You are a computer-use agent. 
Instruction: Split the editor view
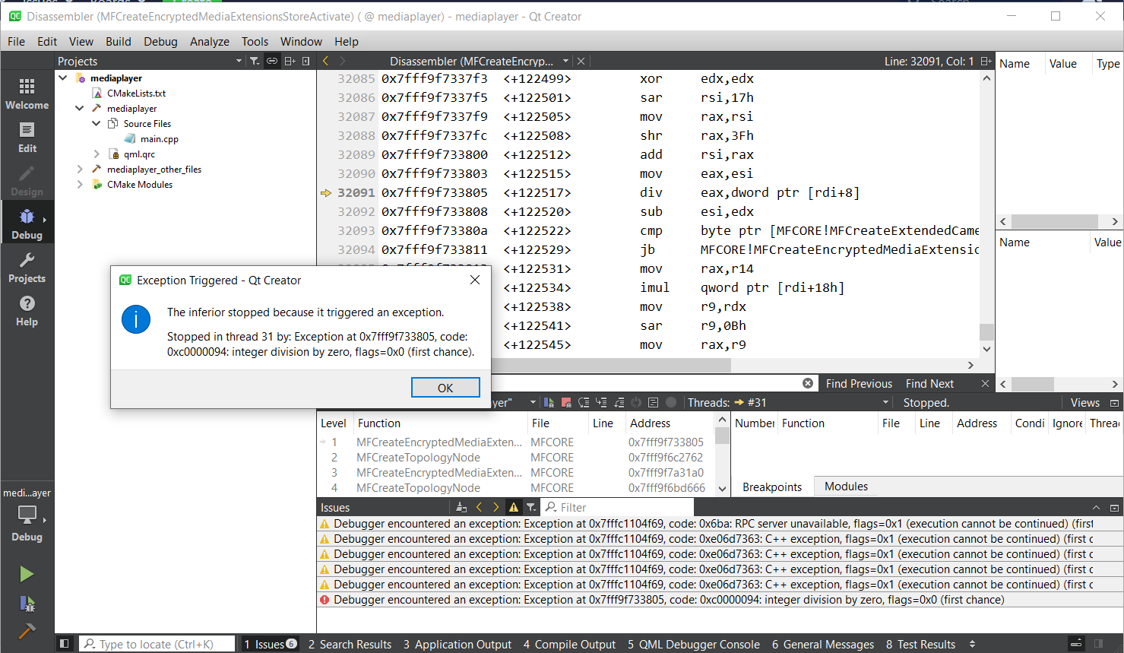coord(986,61)
